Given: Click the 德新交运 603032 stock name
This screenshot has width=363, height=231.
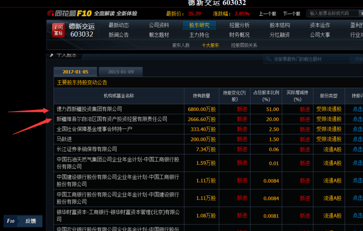Looking at the screenshot, I should [81, 30].
